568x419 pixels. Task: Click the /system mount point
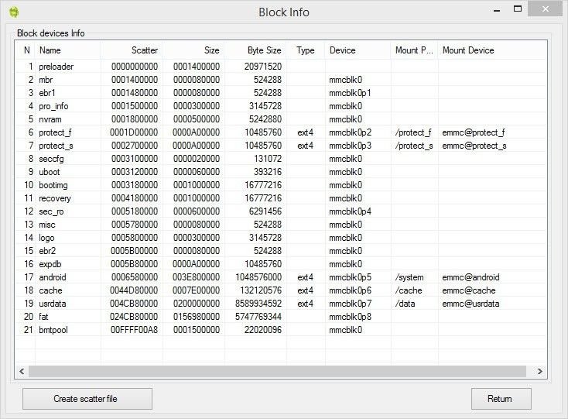click(409, 277)
